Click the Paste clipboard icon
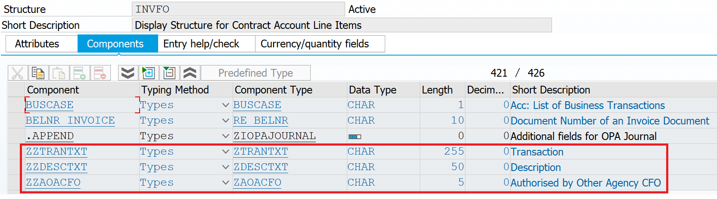Viewport: 717px width, 199px height. (59, 73)
